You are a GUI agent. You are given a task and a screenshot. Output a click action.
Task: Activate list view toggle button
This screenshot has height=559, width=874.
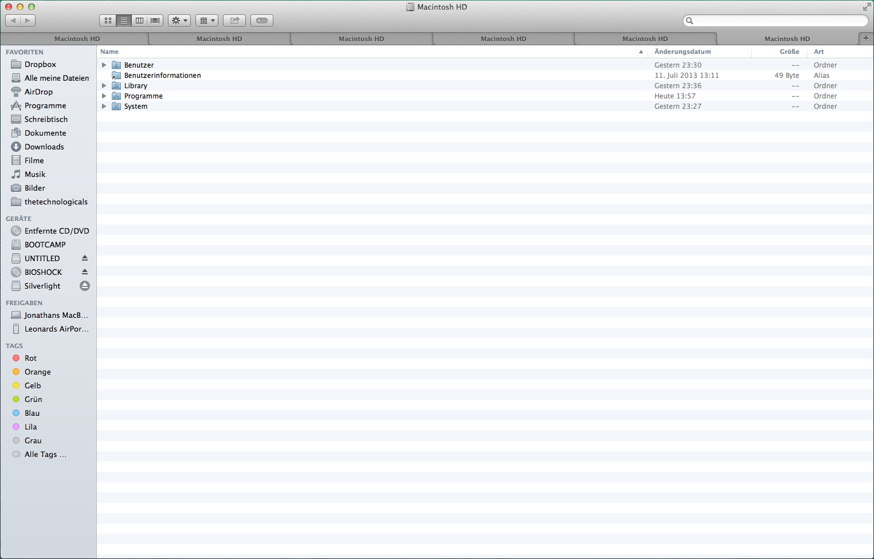[124, 21]
